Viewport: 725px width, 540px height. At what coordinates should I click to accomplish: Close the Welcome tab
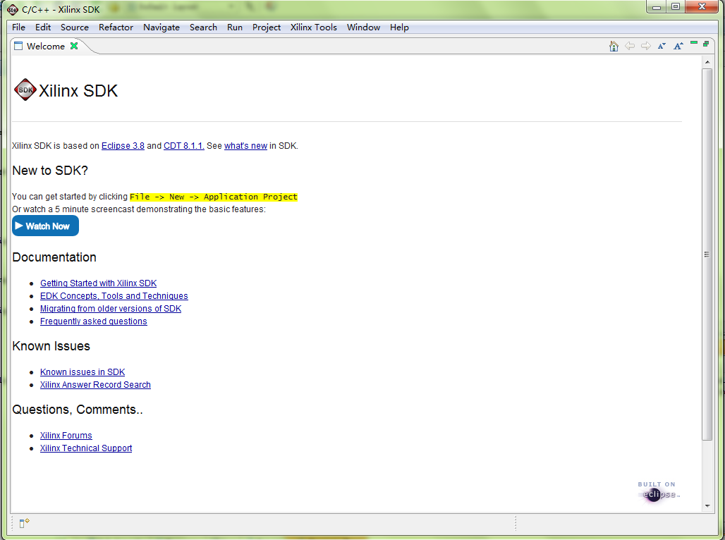(74, 47)
